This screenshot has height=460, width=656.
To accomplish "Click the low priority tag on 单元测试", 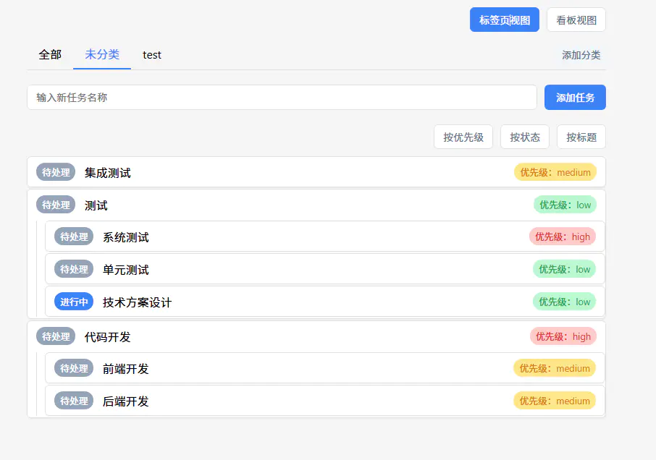I will click(564, 269).
